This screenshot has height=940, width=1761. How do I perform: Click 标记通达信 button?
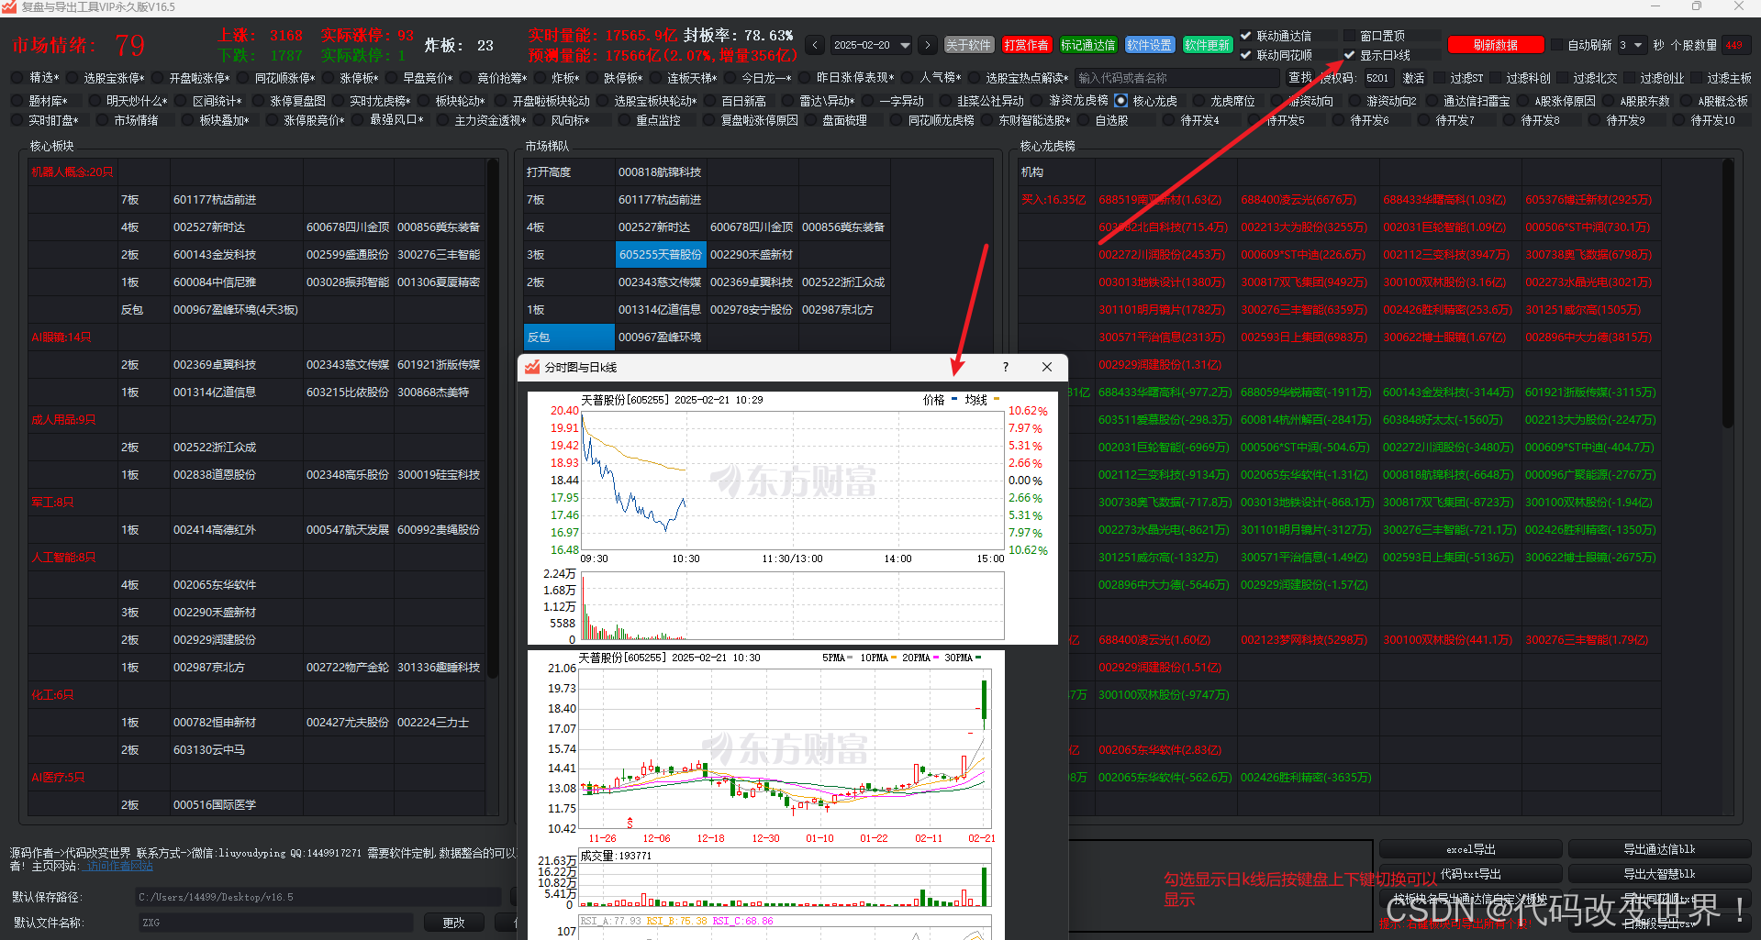[x=1088, y=45]
